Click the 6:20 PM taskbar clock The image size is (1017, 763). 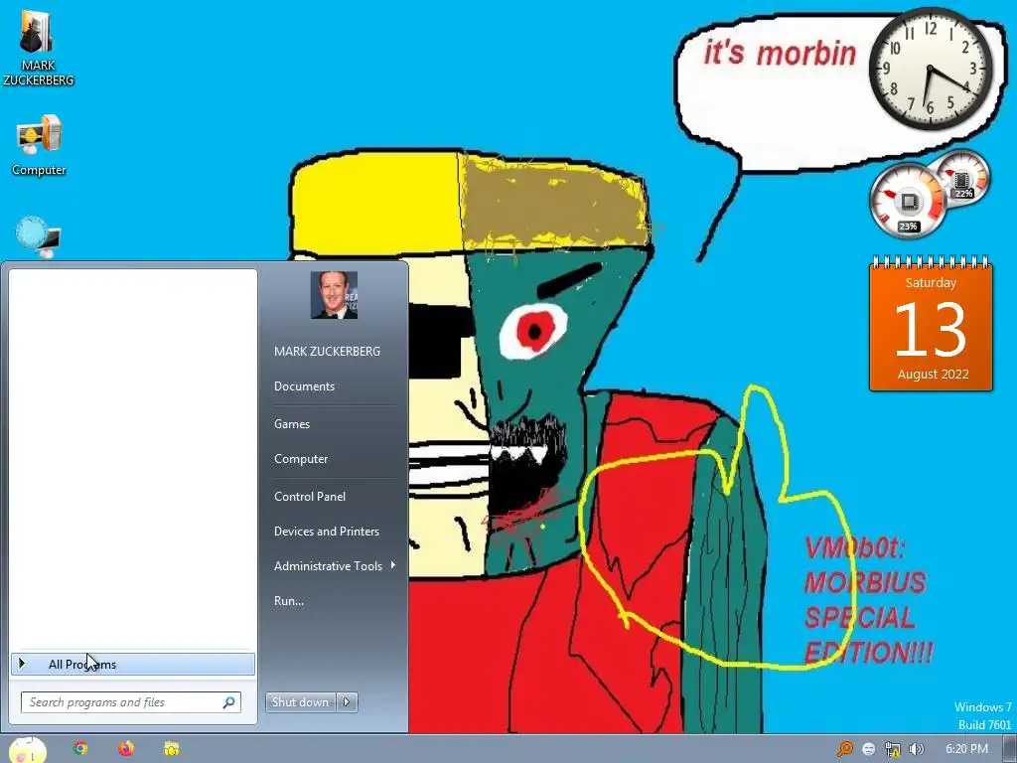coord(966,749)
